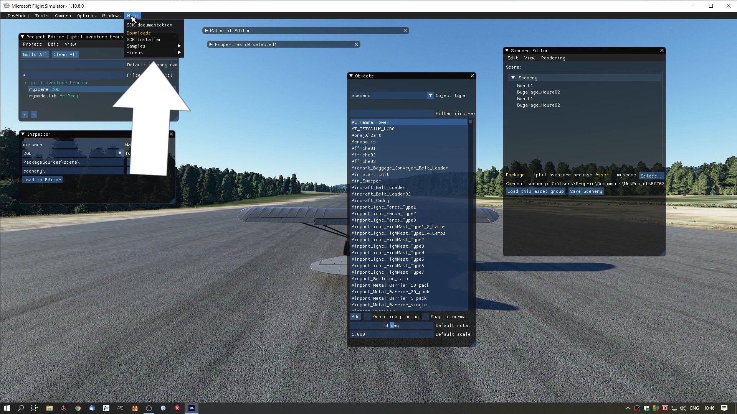Expand the Properties panel triangle

tap(211, 44)
